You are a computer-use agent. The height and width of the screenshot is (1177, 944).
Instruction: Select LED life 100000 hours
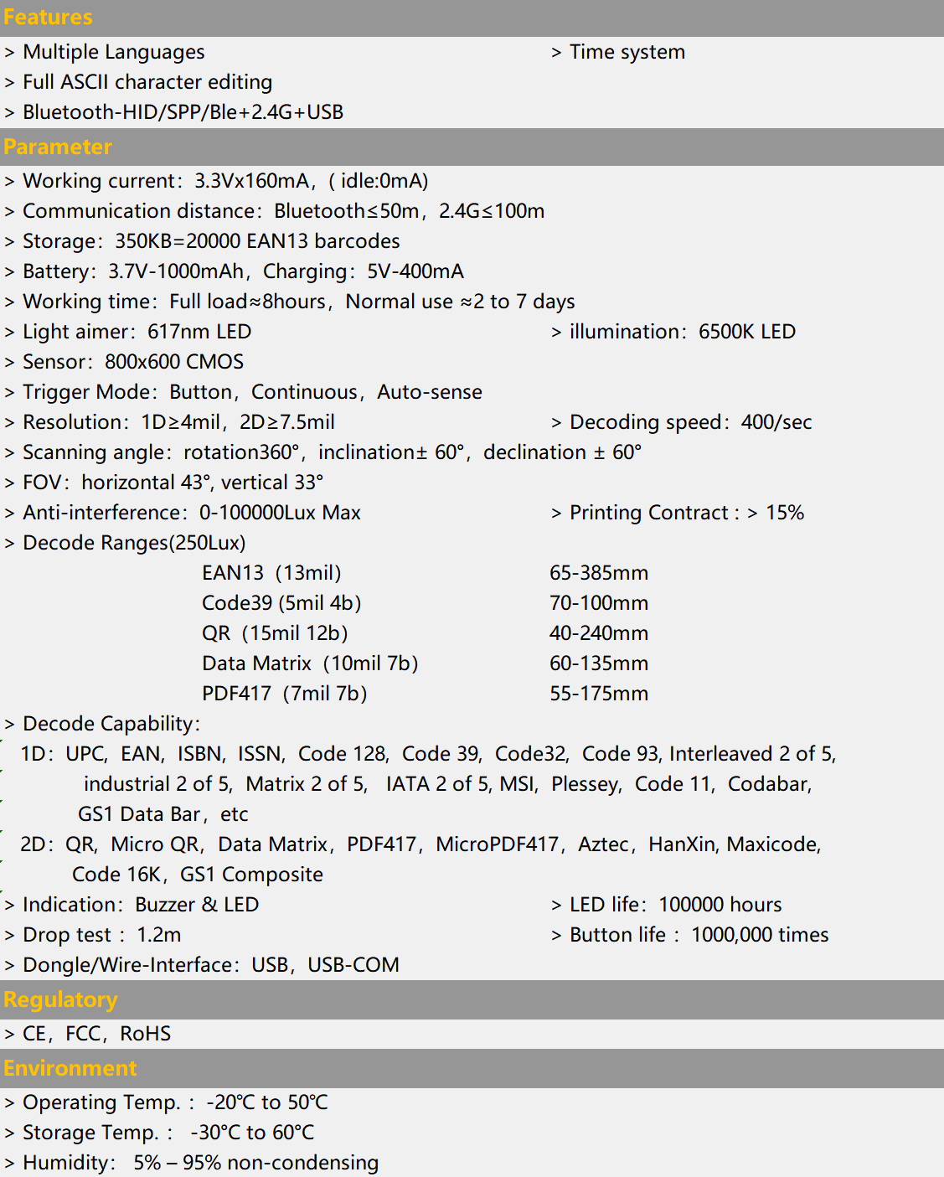click(667, 905)
